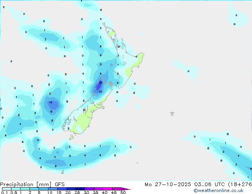Click the '0.1' legend scale label
The width and height of the screenshot is (252, 194).
point(5,192)
